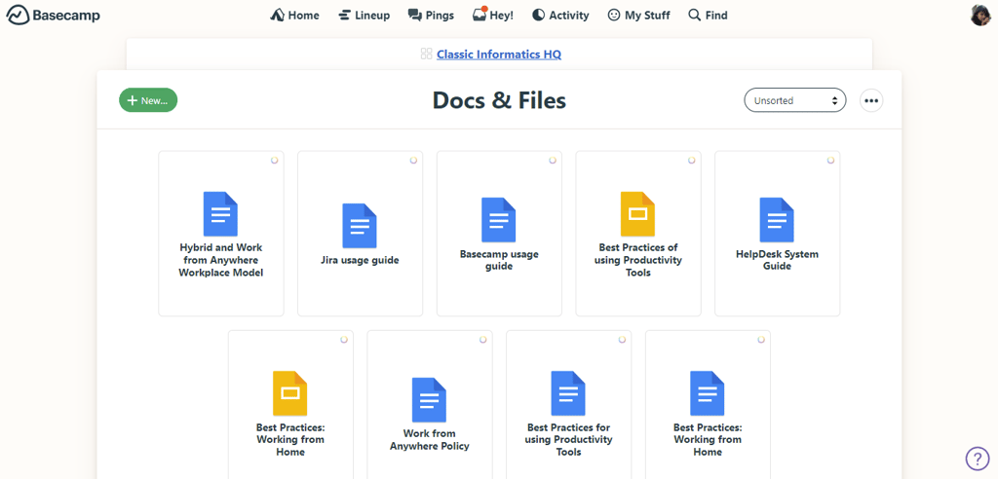998x479 pixels.
Task: Open the Unsorted sort dropdown
Action: [794, 100]
